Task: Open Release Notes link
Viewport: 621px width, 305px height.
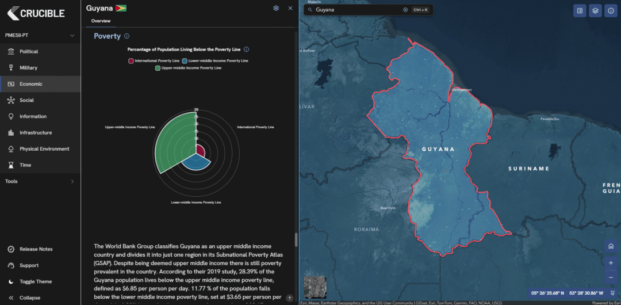Action: tap(36, 249)
